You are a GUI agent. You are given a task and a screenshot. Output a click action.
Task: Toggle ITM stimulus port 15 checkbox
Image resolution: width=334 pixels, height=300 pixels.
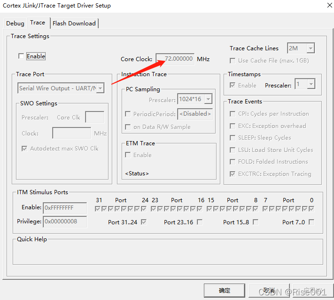coord(210,209)
